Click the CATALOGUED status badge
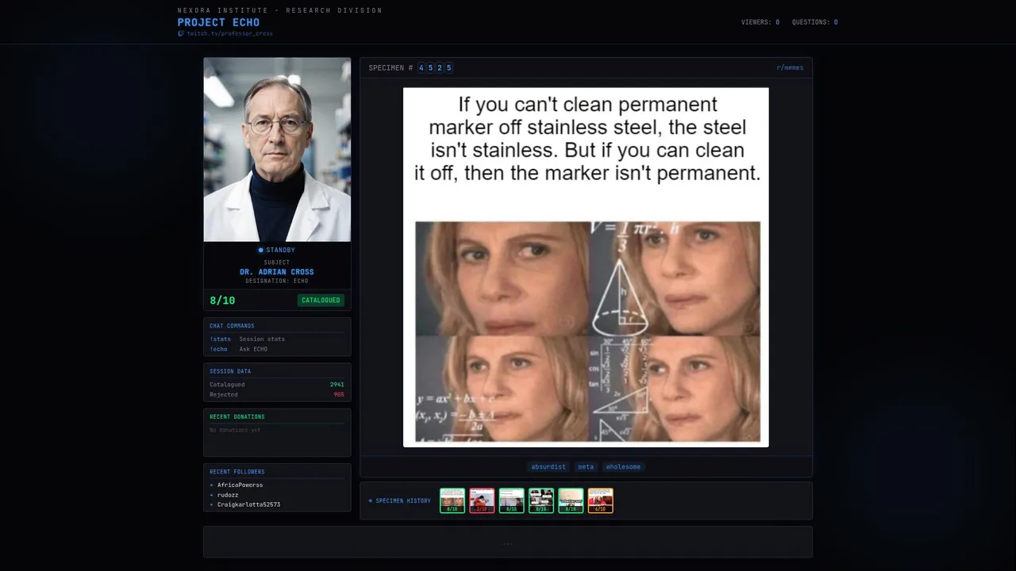This screenshot has height=571, width=1016. [321, 301]
